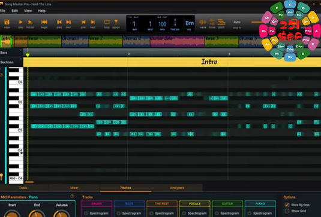The width and height of the screenshot is (321, 217).
Task: Click the prev icon right after begin
Action: (59, 22)
